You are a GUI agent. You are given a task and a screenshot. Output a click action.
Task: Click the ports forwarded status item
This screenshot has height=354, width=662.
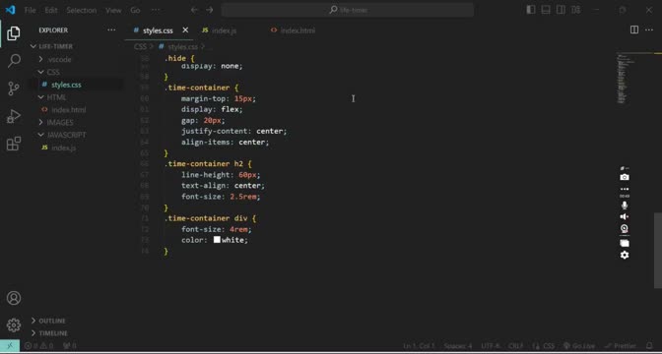(x=70, y=346)
